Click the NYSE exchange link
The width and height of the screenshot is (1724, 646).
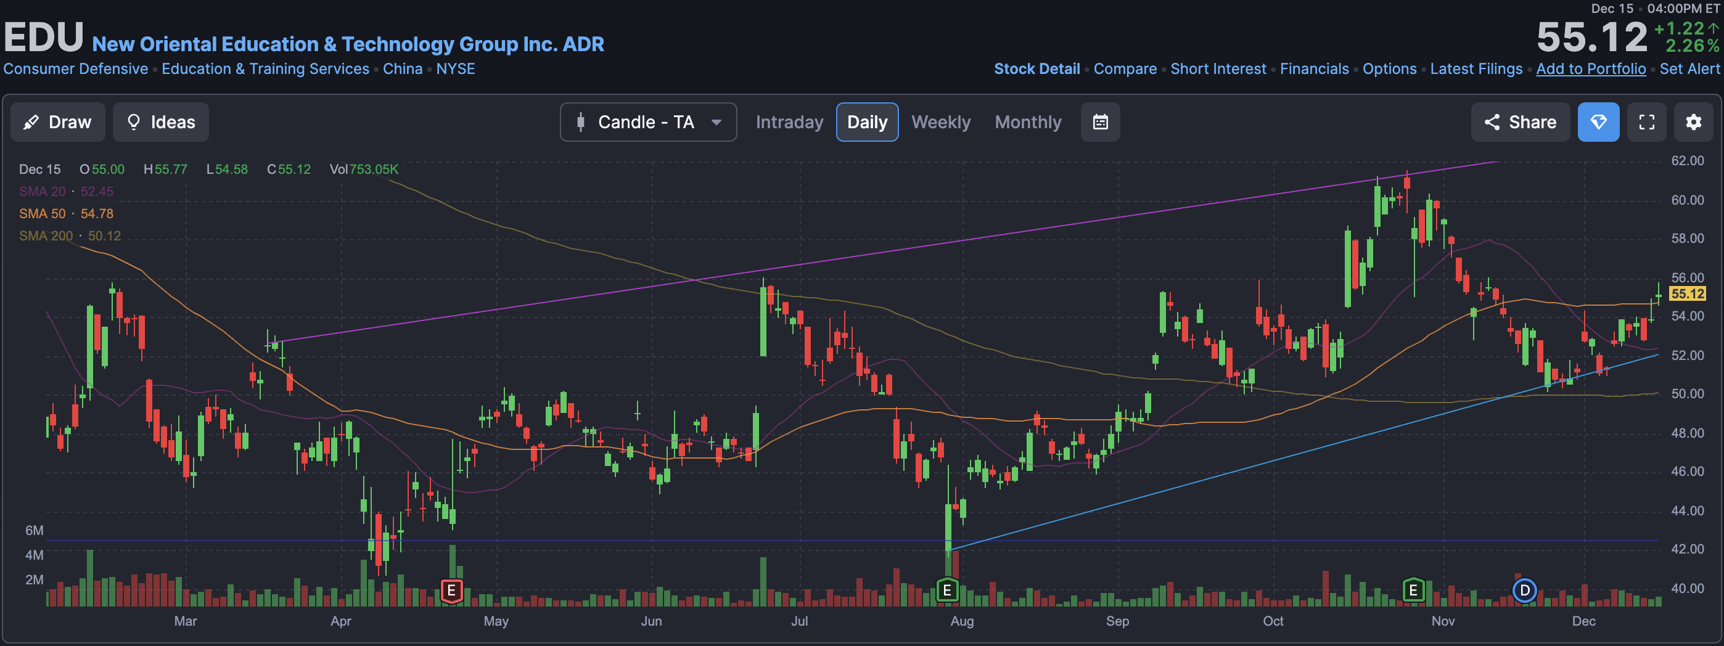455,69
